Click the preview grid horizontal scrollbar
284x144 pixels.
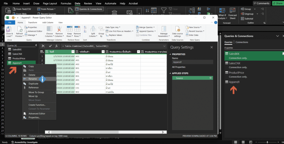(106, 132)
